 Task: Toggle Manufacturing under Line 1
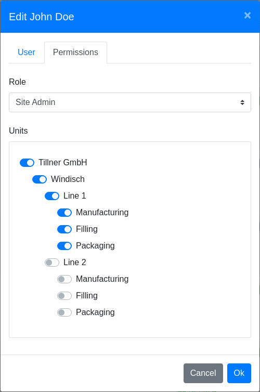64,213
